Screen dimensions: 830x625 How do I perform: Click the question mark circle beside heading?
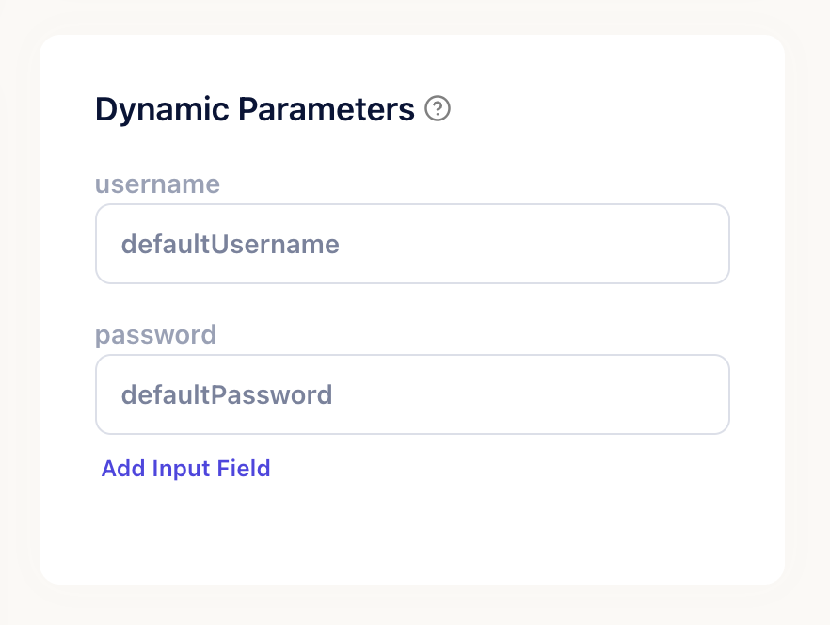(x=438, y=108)
